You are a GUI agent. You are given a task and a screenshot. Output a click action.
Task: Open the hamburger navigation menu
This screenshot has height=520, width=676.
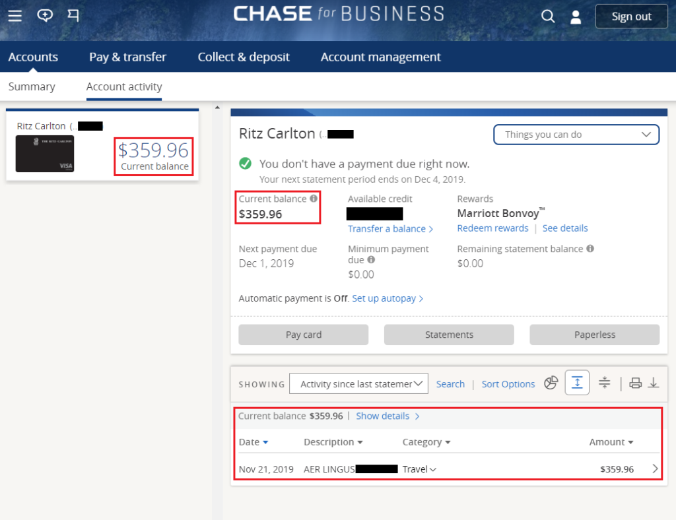[15, 16]
